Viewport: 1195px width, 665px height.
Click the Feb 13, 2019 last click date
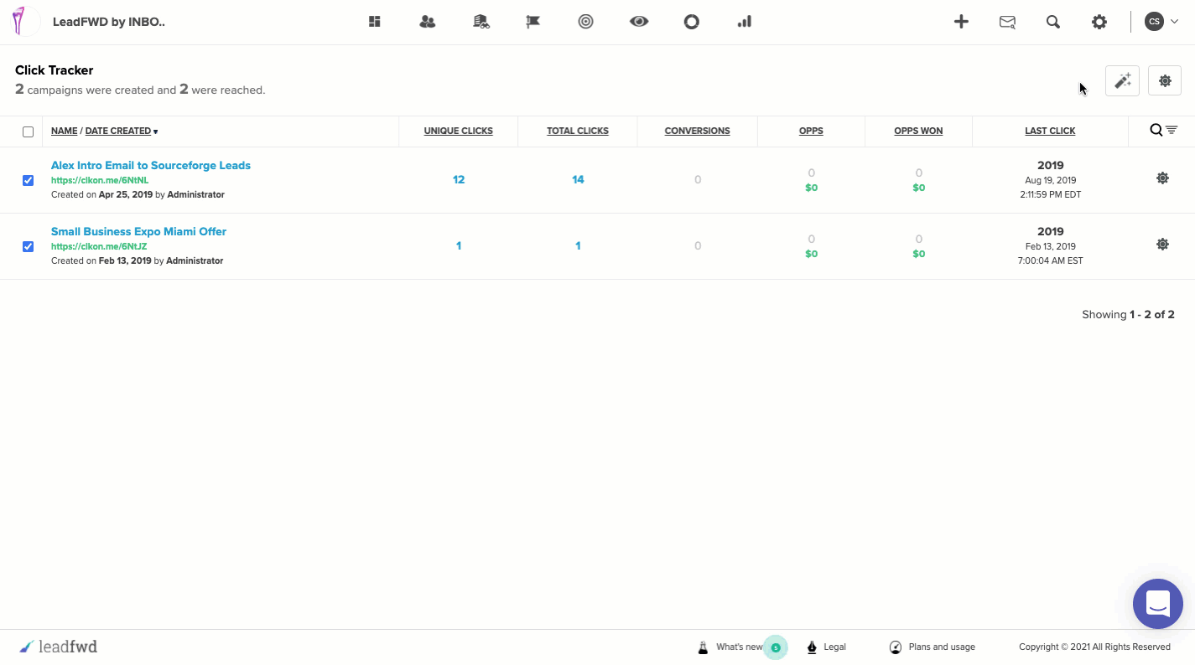pos(1050,246)
